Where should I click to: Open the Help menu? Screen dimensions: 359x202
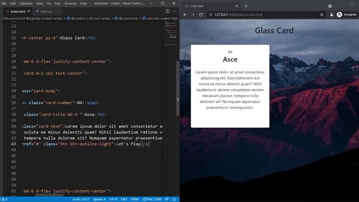pyautogui.click(x=84, y=3)
